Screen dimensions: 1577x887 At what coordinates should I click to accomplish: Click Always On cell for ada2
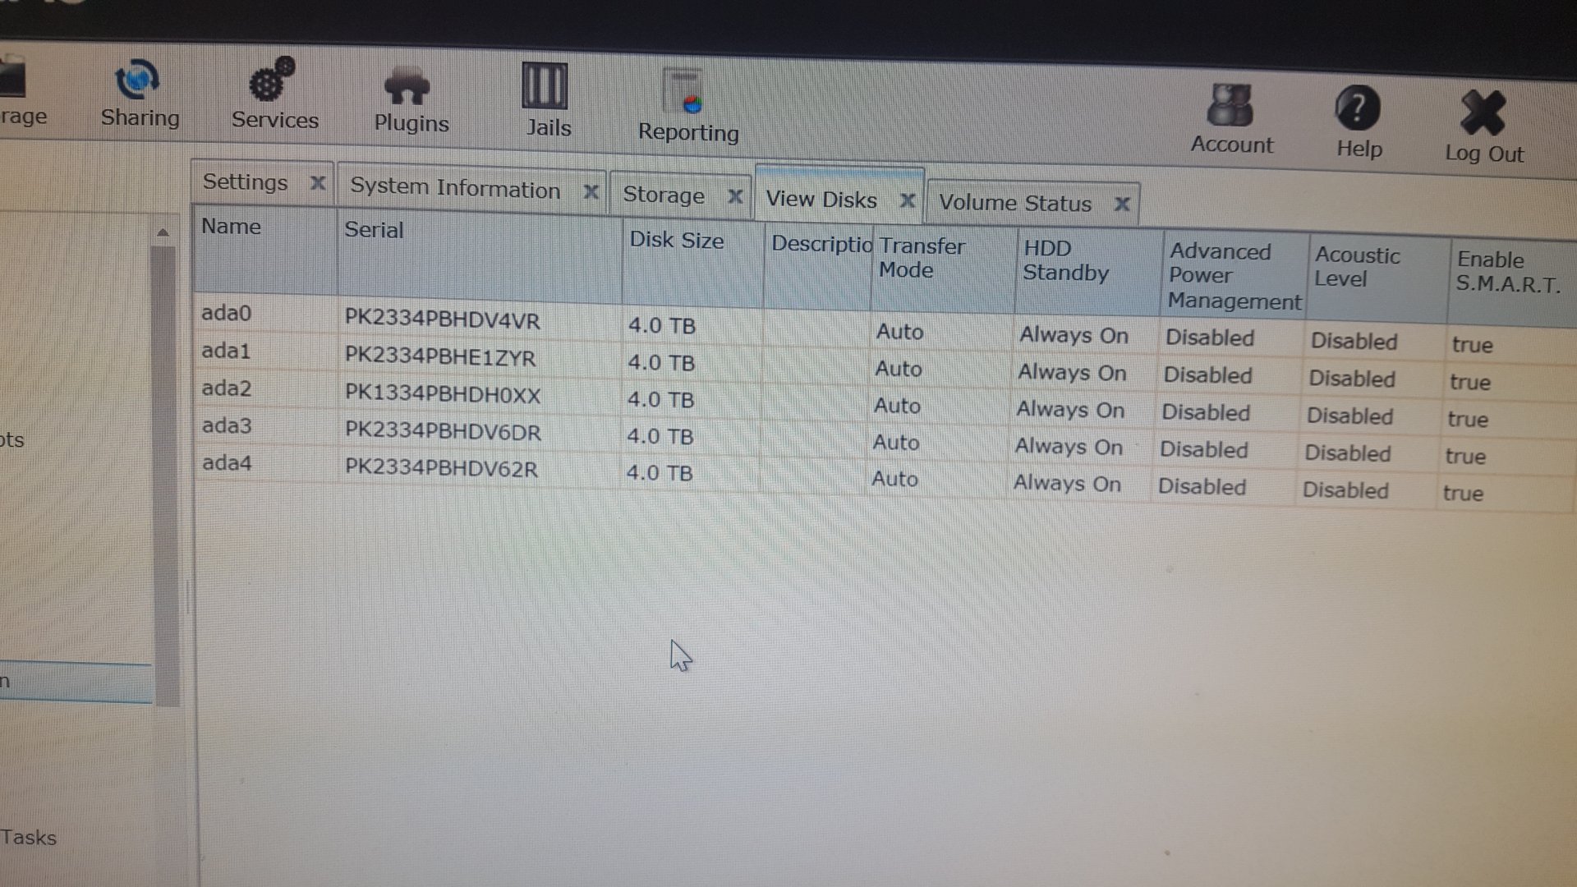(1070, 409)
